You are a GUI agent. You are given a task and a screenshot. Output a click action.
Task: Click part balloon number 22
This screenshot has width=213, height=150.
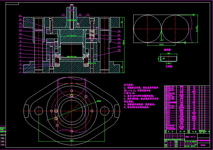click(119, 39)
